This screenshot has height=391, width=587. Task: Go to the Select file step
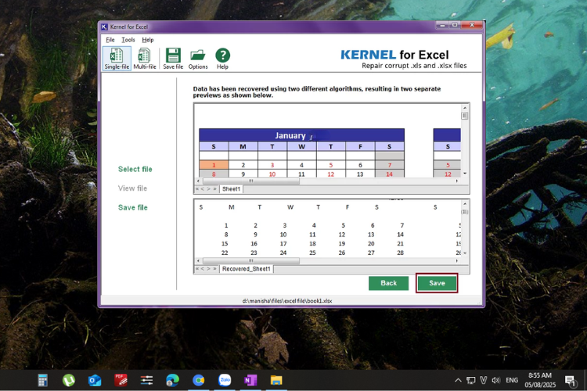point(135,169)
